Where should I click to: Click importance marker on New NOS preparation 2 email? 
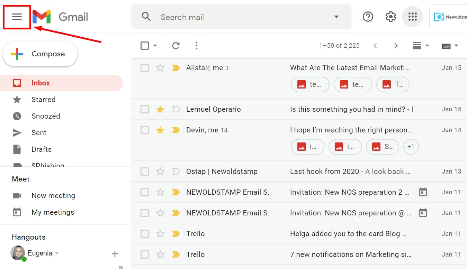point(176,192)
